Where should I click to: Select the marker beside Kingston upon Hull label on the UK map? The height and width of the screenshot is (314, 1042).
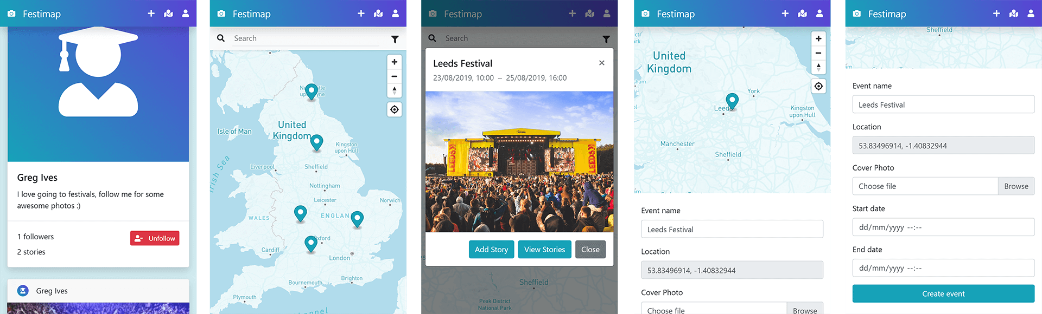pyautogui.click(x=316, y=142)
